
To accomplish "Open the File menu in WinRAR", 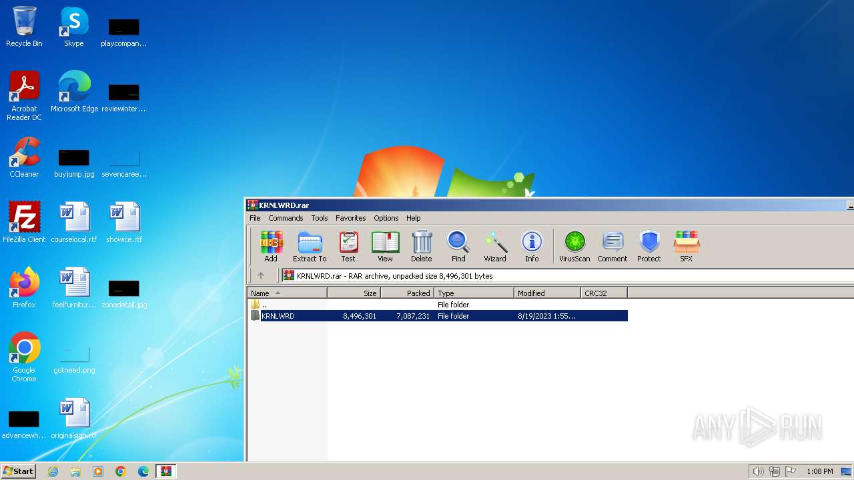I will click(255, 218).
